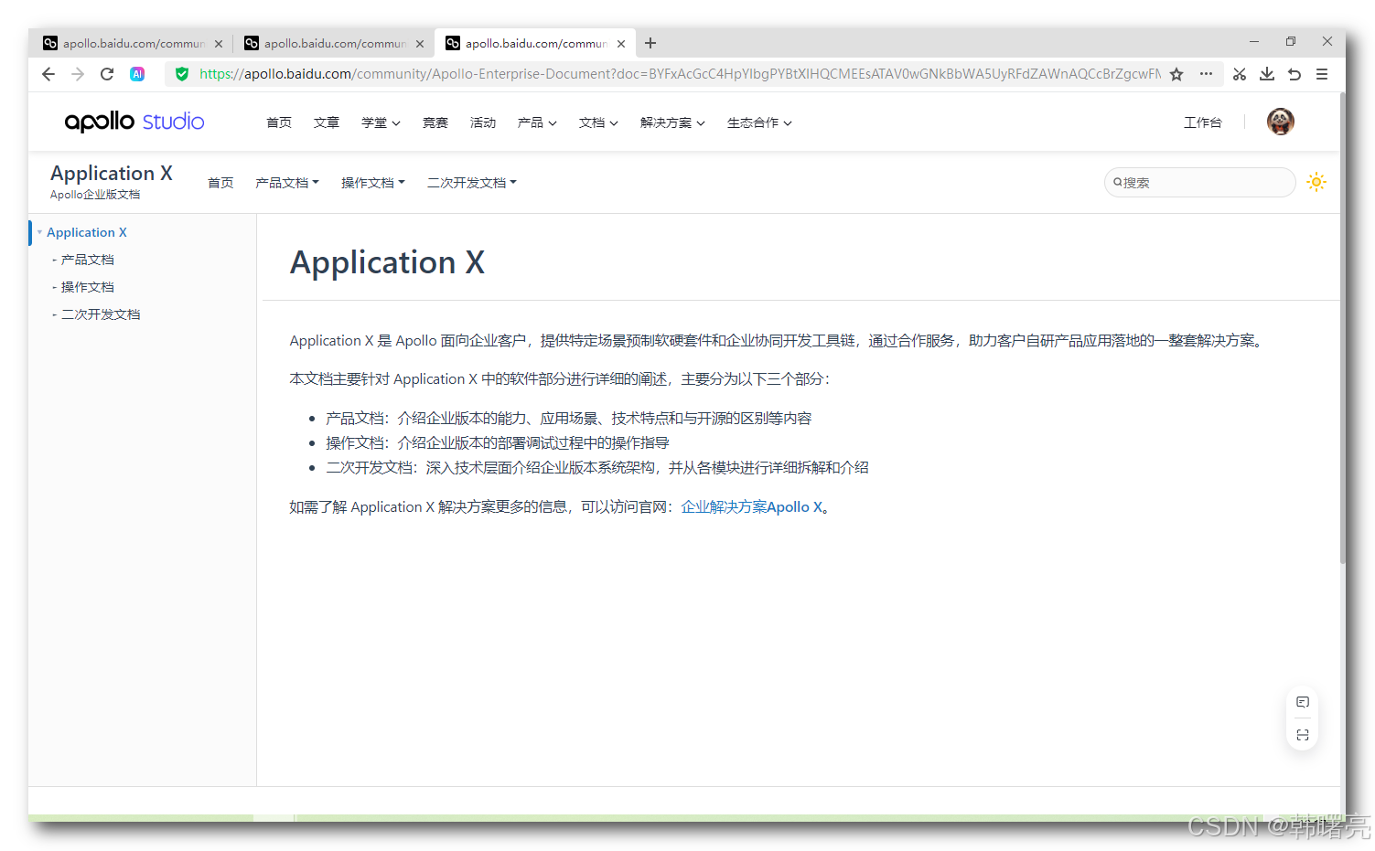Click 首页 in the Apollo Studio top navigation
The height and width of the screenshot is (851, 1375).
[279, 122]
